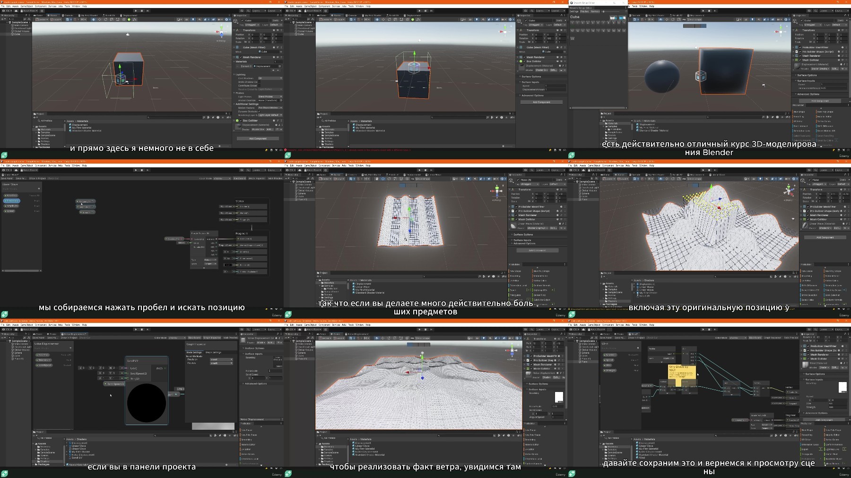The width and height of the screenshot is (851, 478).
Task: Click the Material Editor ProBuilder tool in the Blender-caption frame
Action: click(x=824, y=116)
